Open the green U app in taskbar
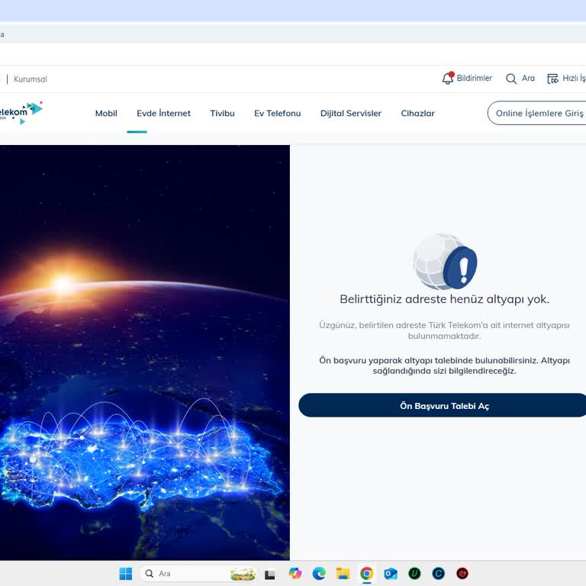Viewport: 586px width, 586px height. click(x=414, y=573)
